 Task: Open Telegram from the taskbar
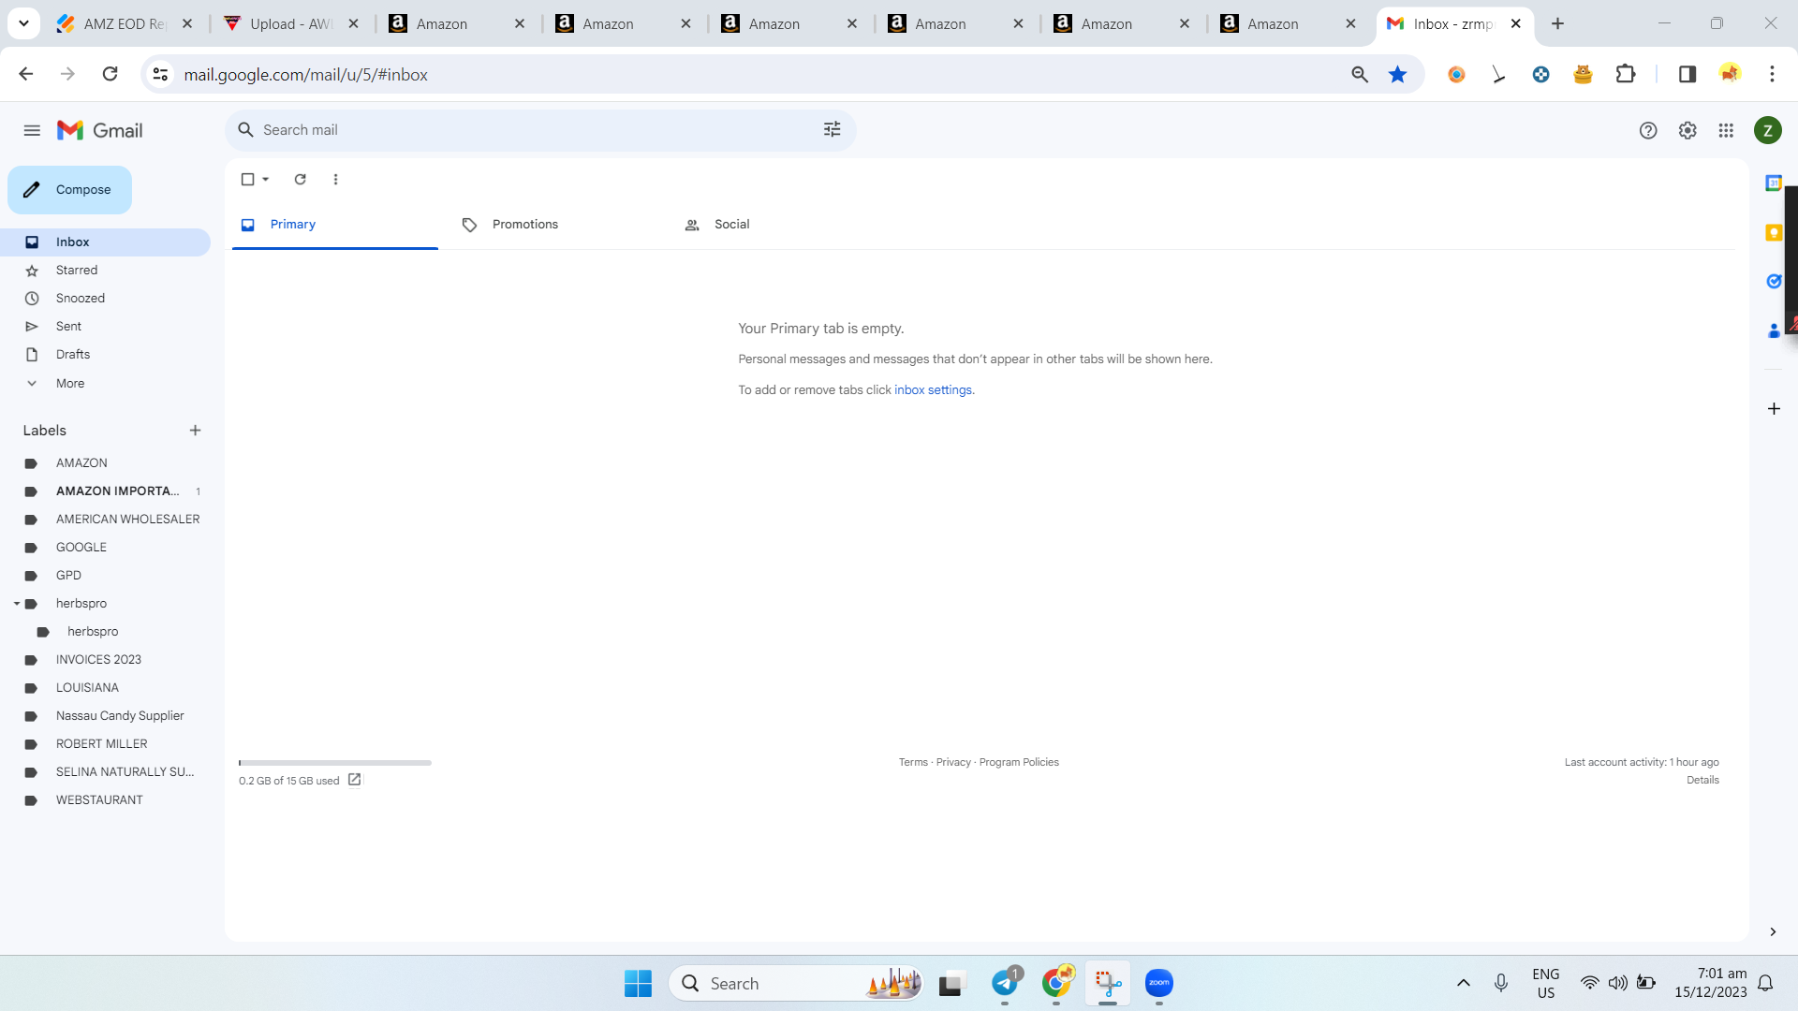[x=1005, y=983]
